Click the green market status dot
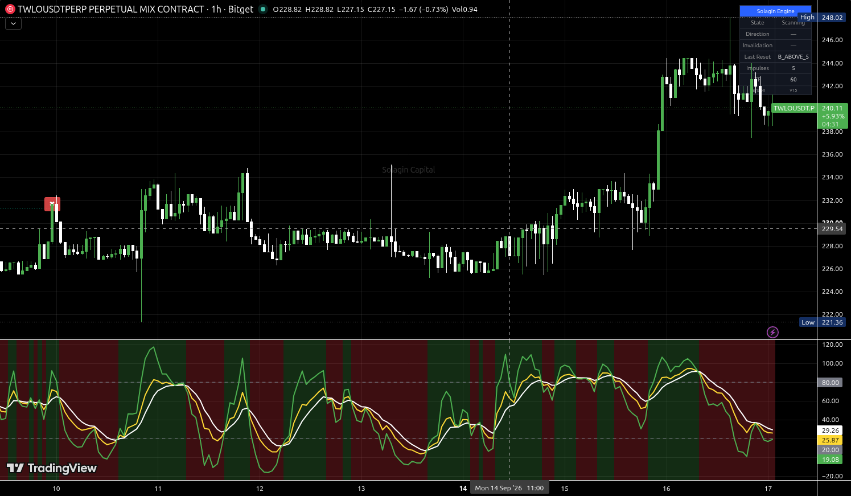The image size is (851, 496). 262,9
